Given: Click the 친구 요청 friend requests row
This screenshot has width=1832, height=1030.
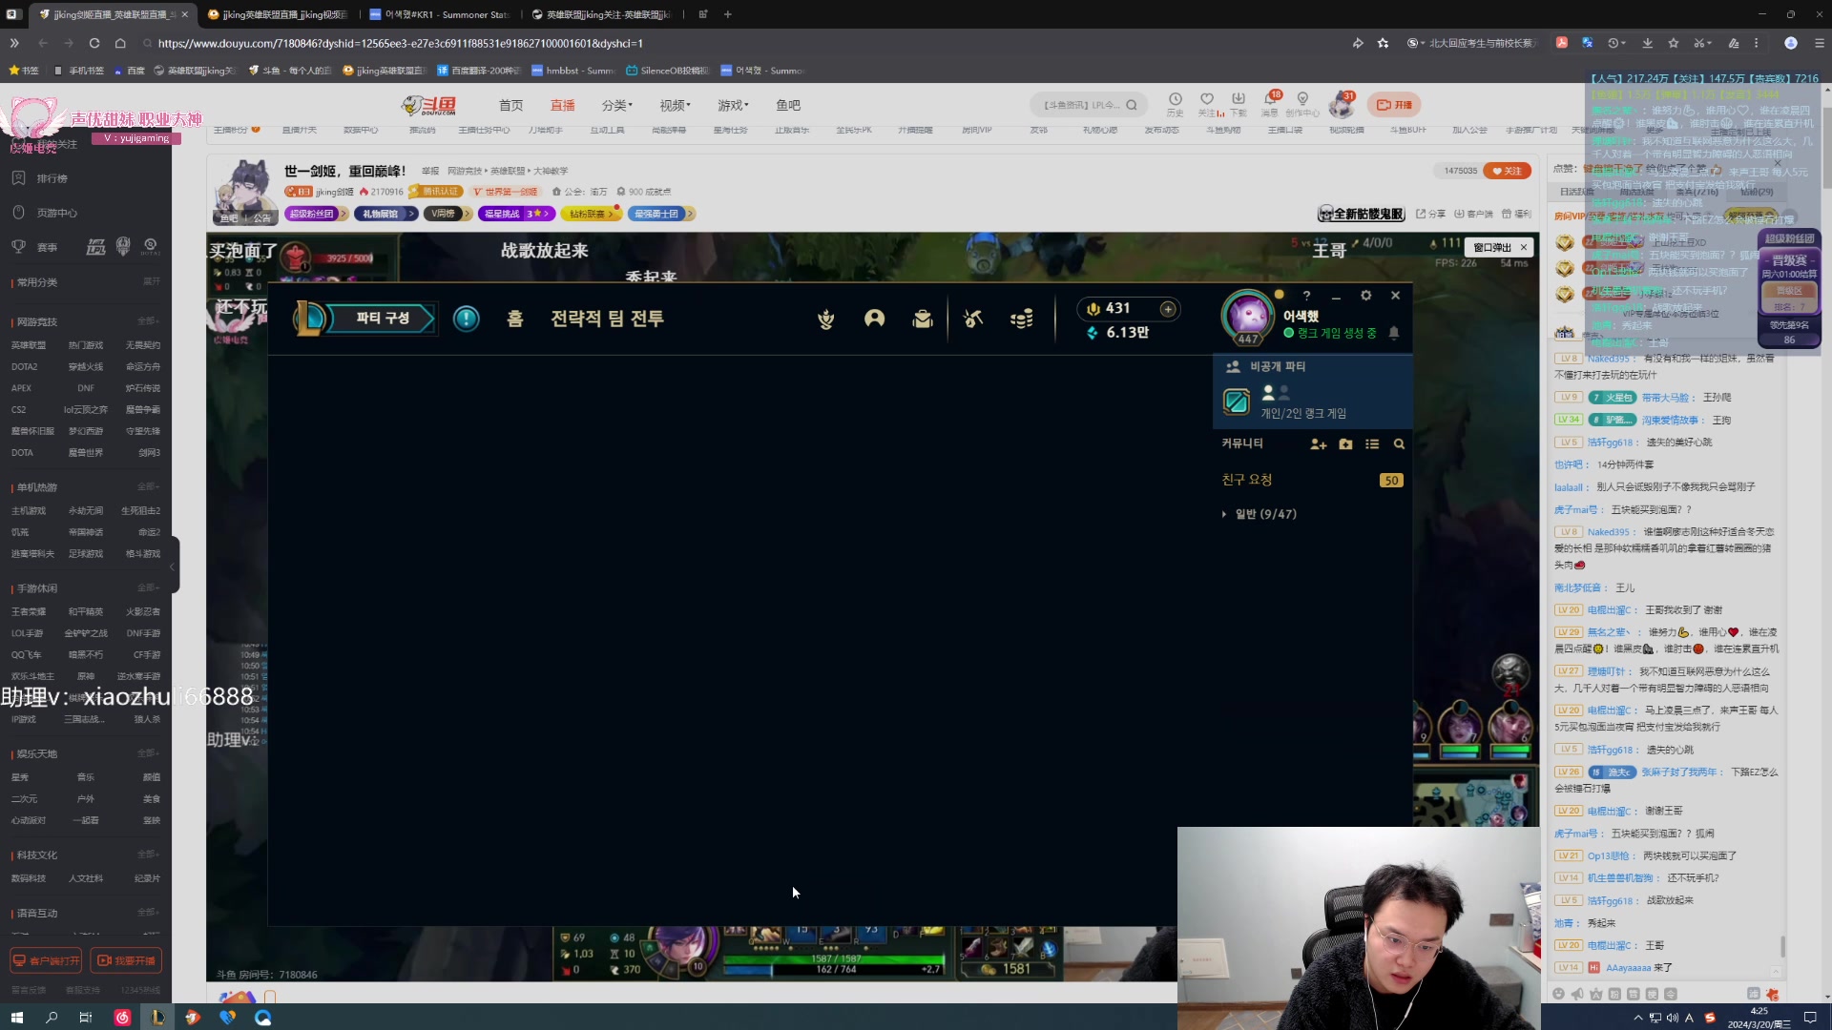Looking at the screenshot, I should click(x=1312, y=480).
